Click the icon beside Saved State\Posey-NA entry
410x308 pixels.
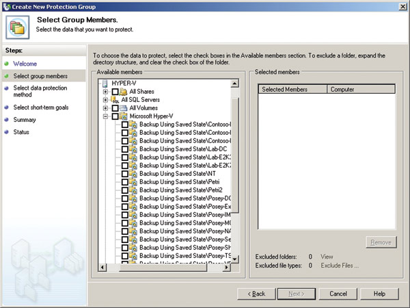tap(133, 231)
